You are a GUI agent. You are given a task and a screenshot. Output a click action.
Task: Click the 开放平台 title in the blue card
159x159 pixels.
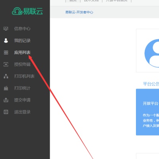pos(151,103)
